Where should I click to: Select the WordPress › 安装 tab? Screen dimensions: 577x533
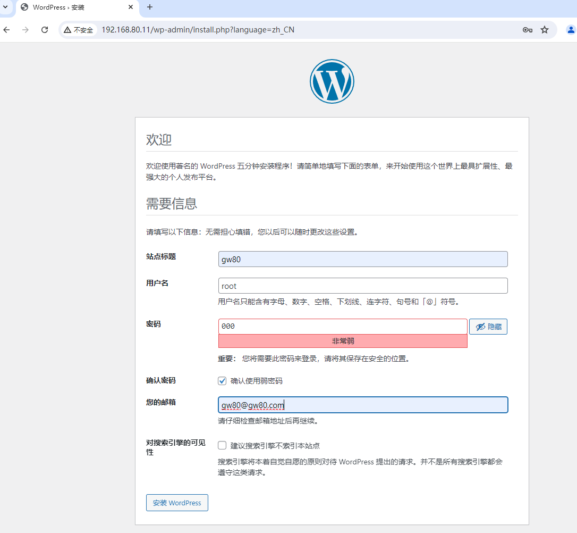point(77,7)
